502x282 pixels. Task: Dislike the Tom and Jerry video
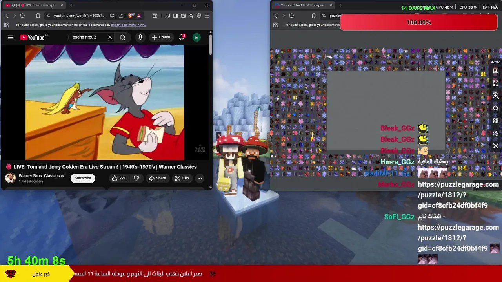(136, 178)
